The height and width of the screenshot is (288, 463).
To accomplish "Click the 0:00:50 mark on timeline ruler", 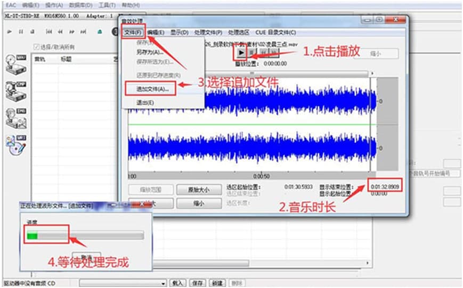I will [261, 176].
